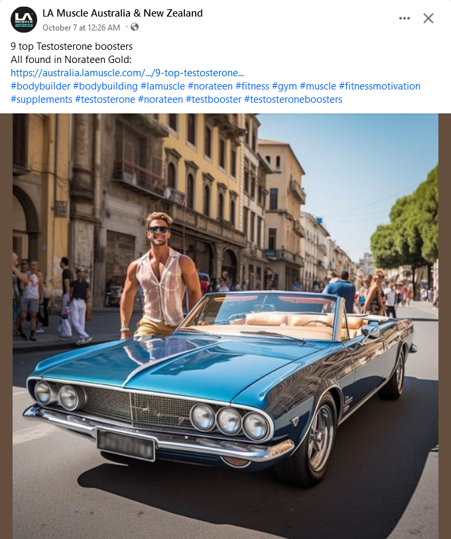Viewport: 451px width, 539px height.
Task: Open the blue convertible car photo
Action: coord(225,326)
